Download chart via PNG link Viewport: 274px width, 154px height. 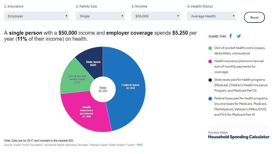pos(139,145)
